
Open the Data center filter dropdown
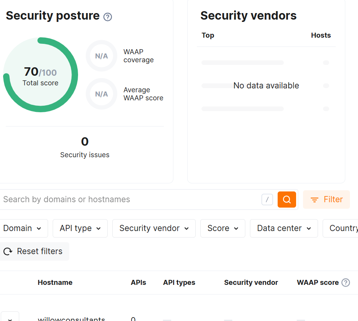point(284,228)
